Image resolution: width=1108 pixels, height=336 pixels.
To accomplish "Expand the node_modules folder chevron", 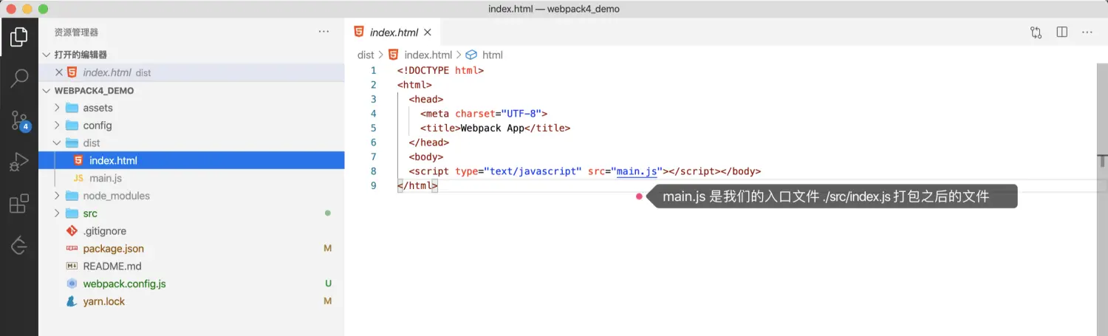I will pyautogui.click(x=58, y=196).
